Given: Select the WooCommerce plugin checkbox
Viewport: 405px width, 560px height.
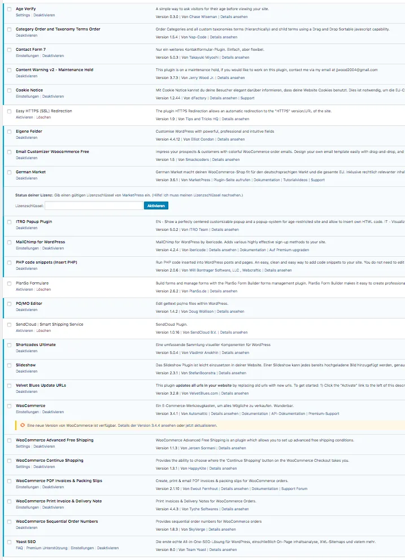Looking at the screenshot, I should coord(9,406).
